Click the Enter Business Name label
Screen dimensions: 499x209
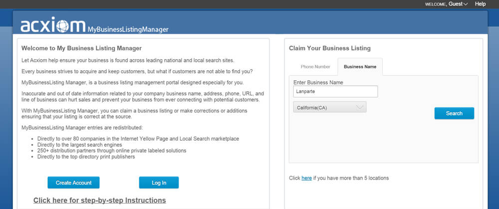(318, 82)
